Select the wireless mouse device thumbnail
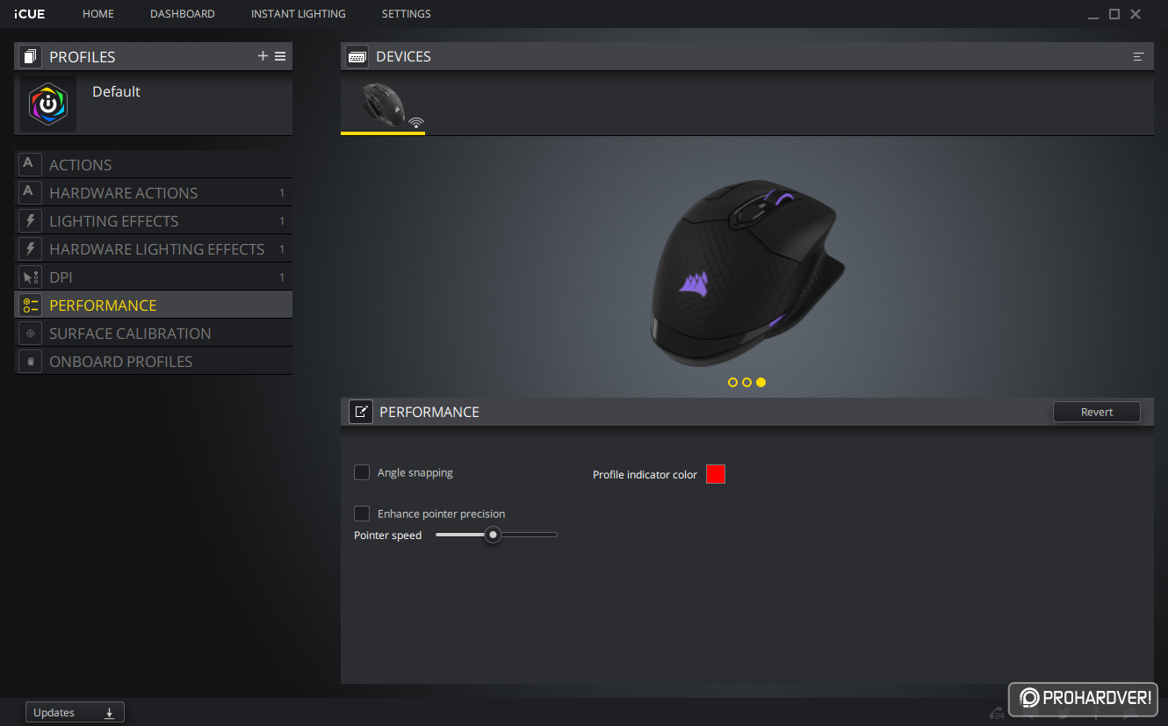Viewport: 1168px width, 726px height. (384, 104)
